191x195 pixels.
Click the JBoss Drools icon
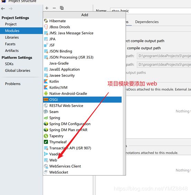(46, 27)
